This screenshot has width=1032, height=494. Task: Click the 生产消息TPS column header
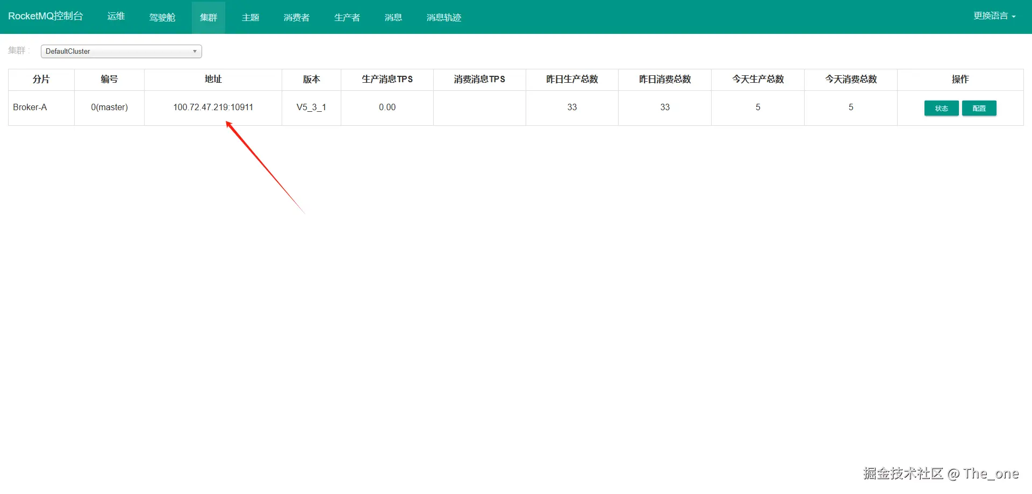[387, 80]
